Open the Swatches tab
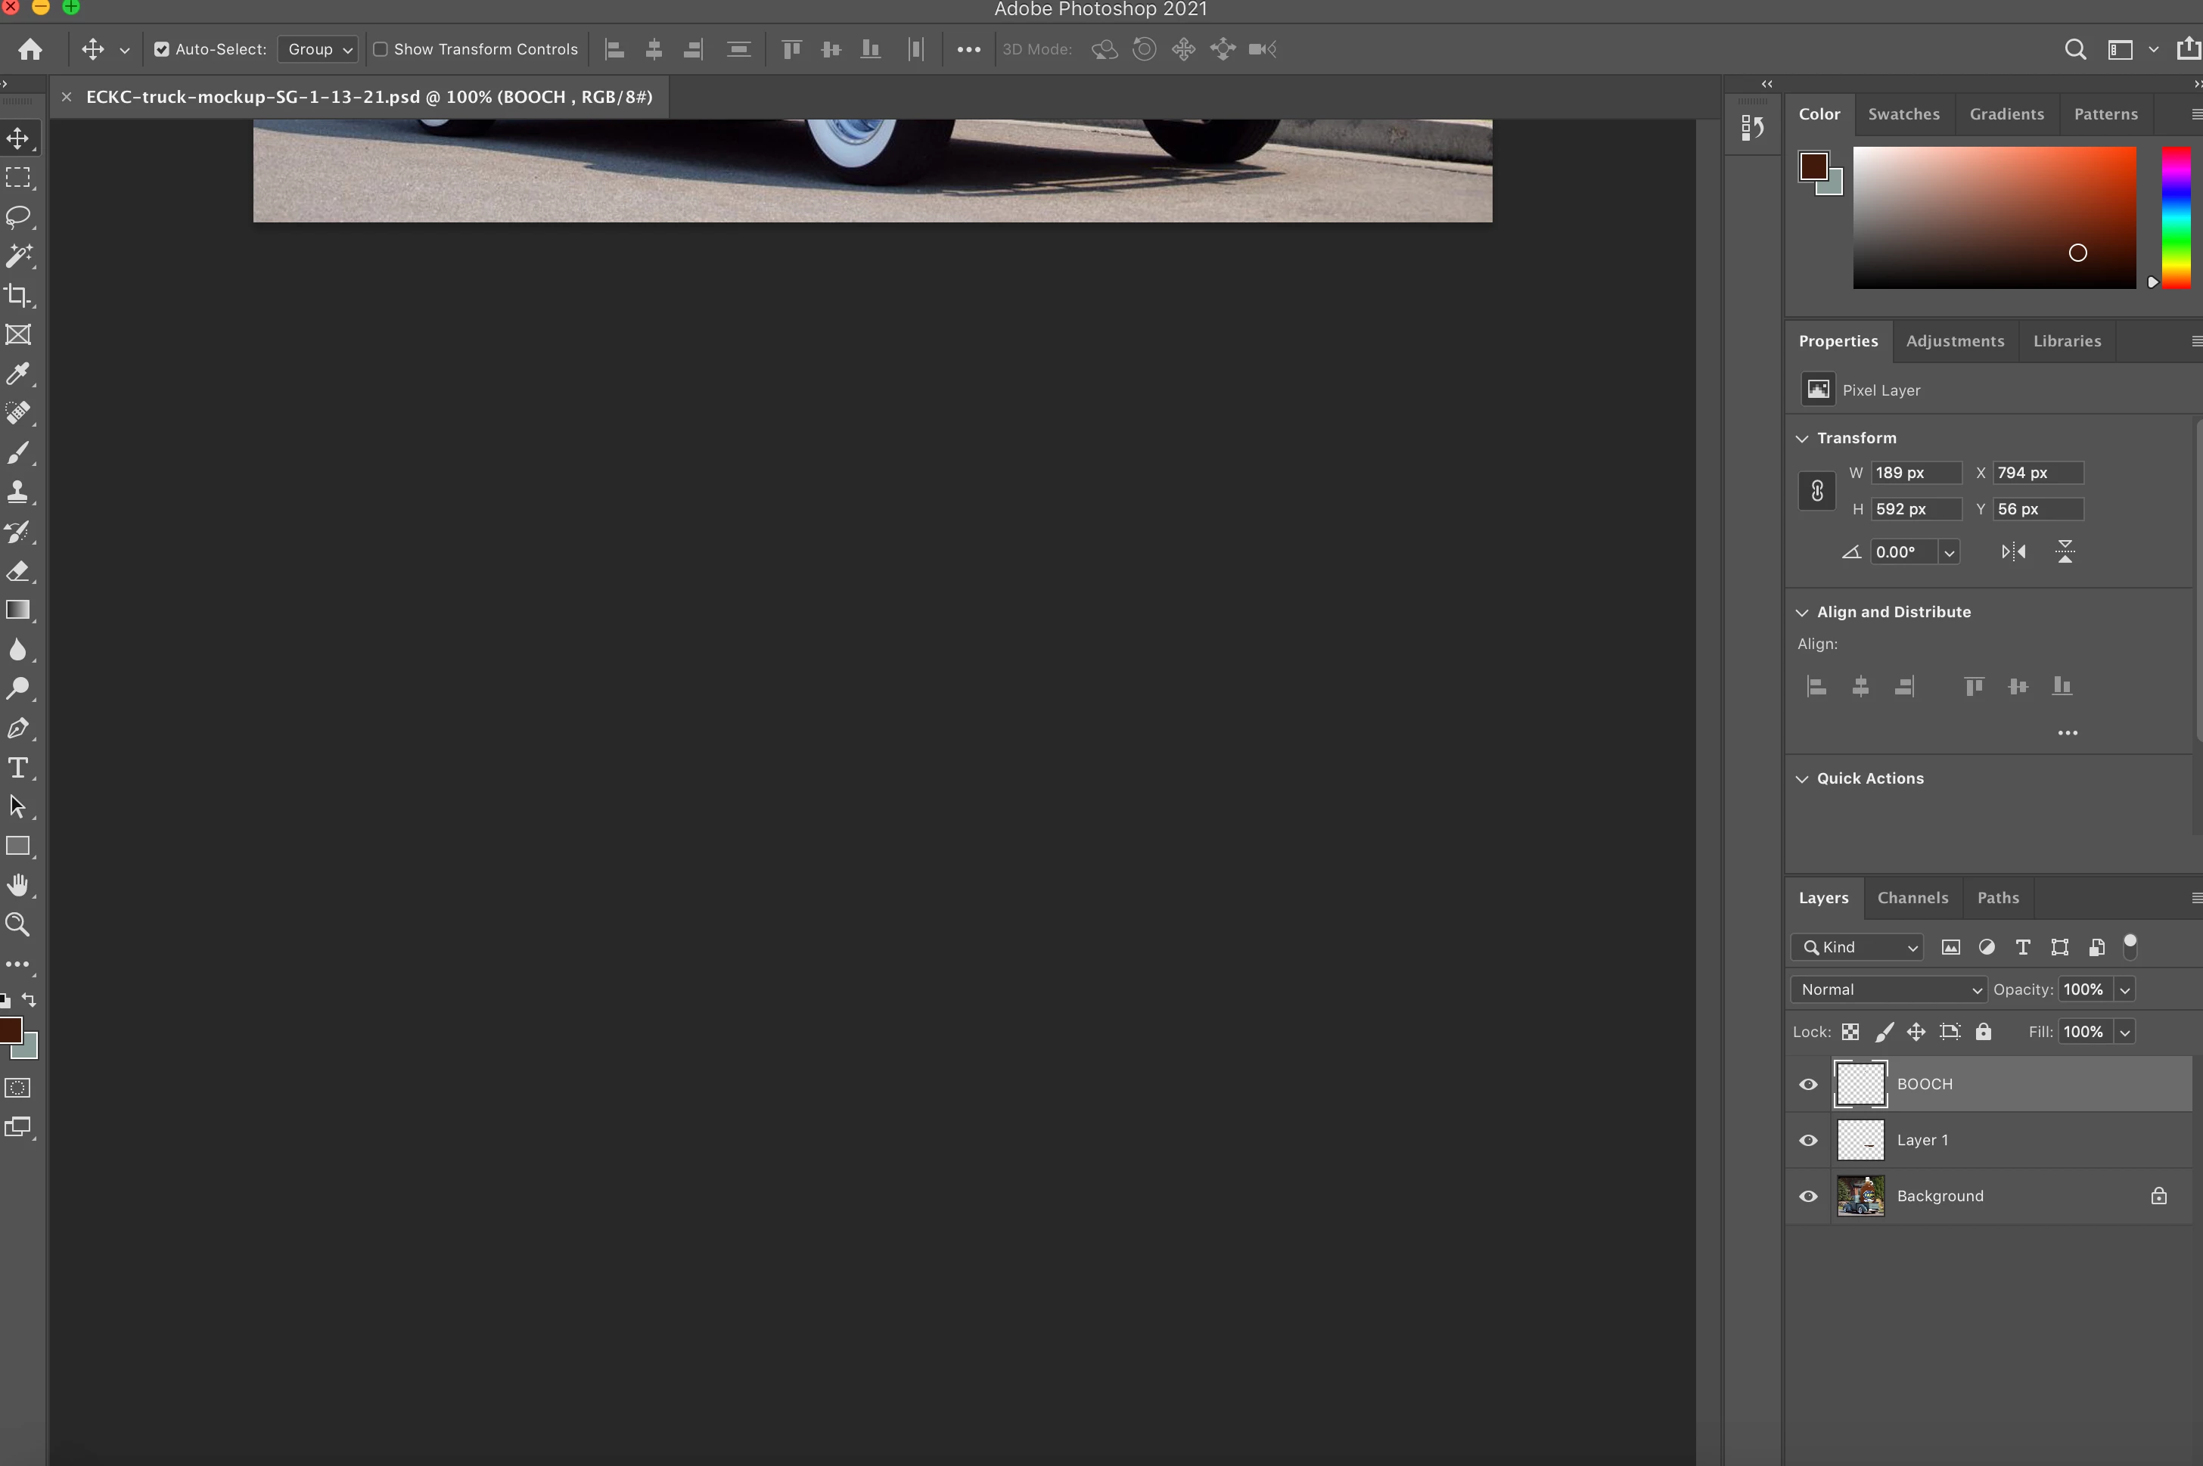This screenshot has width=2203, height=1466. [x=1903, y=114]
